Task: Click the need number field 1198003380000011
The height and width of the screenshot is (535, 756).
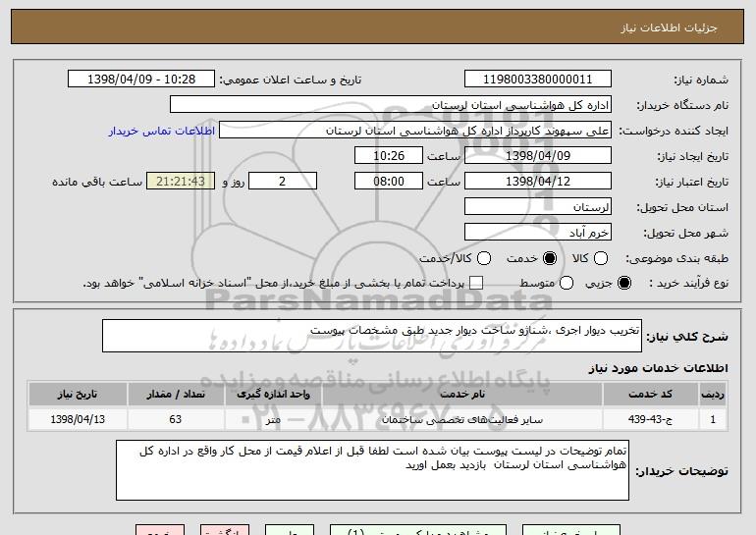Action: click(x=538, y=80)
